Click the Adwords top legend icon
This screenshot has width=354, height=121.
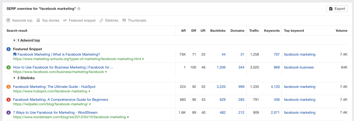point(8,20)
